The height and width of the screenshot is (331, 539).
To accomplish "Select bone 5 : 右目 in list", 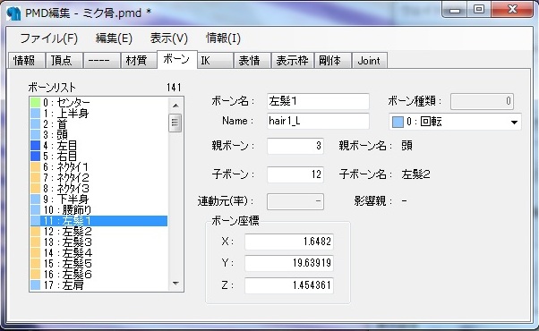I will tap(98, 156).
